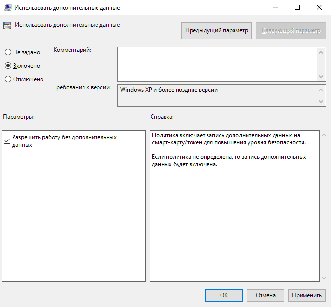Select the "Не задано" radio button
The image size is (331, 307).
tap(8, 52)
